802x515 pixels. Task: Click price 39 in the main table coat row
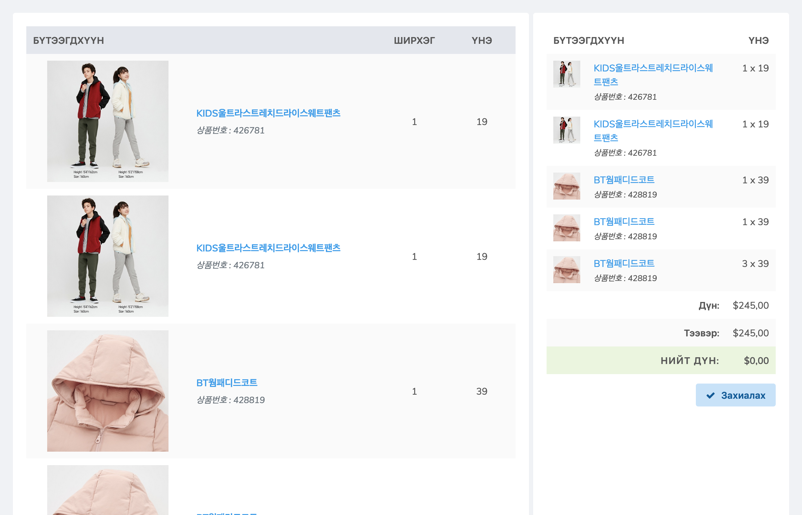click(x=482, y=391)
